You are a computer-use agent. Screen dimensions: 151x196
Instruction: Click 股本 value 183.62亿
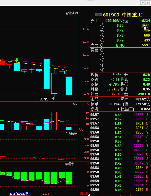[143, 99]
